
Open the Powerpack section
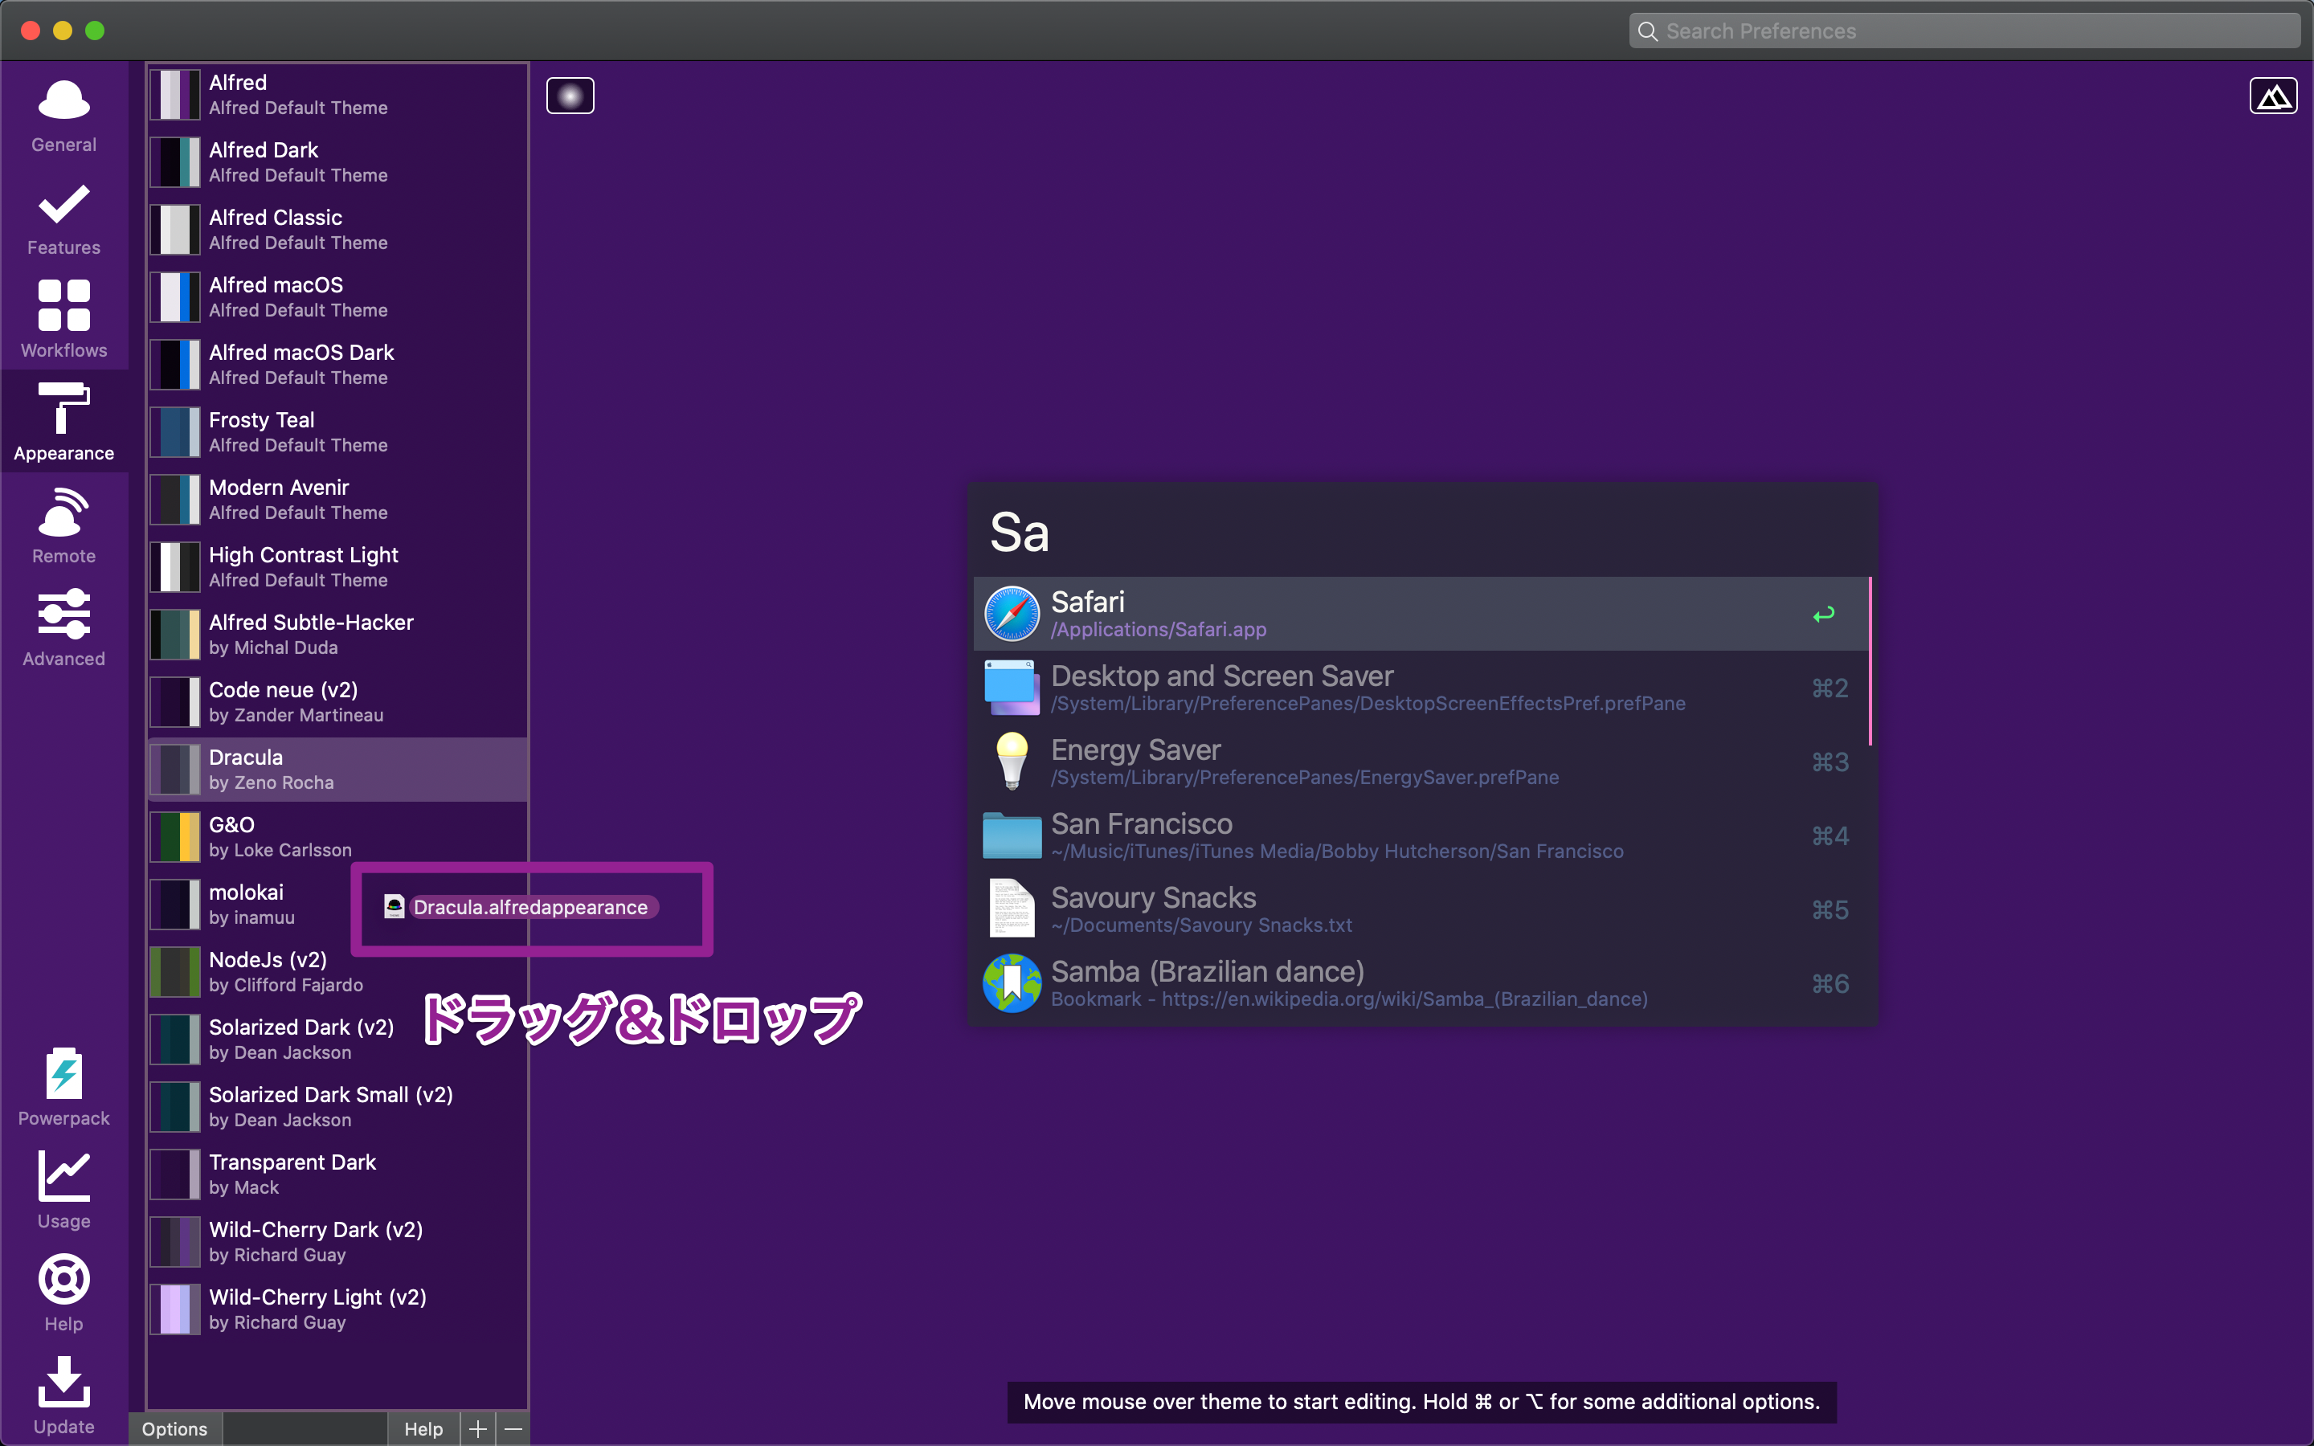pos(64,1088)
